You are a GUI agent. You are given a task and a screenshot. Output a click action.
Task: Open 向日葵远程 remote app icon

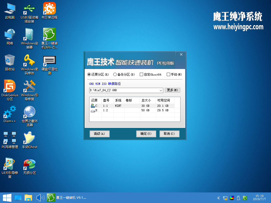click(x=49, y=11)
